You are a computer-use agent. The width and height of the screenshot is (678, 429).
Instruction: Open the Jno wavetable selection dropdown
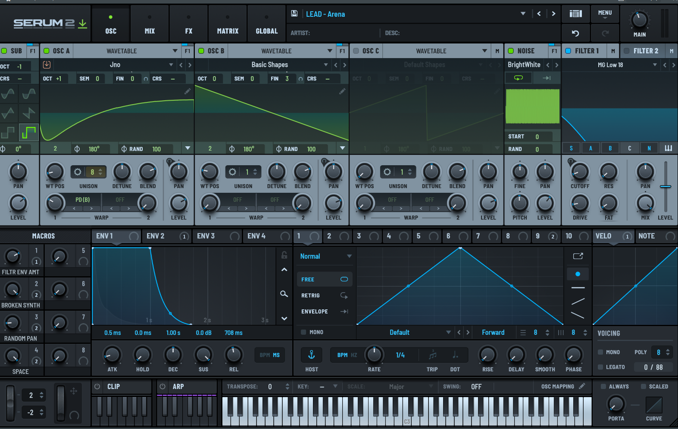point(171,65)
